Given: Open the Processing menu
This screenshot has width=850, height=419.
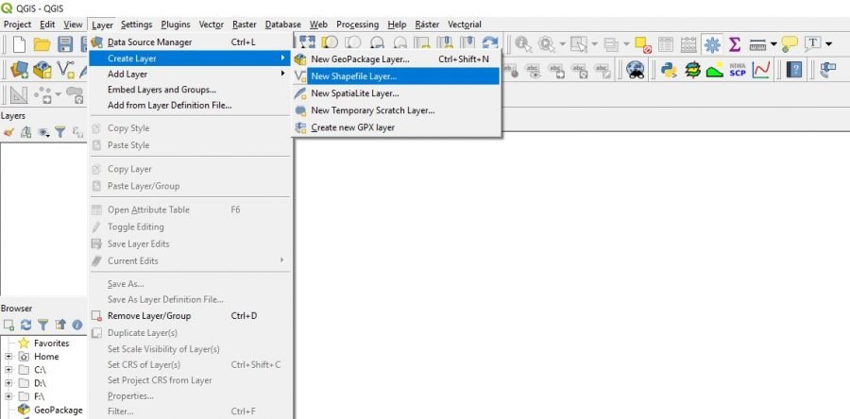Looking at the screenshot, I should pyautogui.click(x=357, y=25).
